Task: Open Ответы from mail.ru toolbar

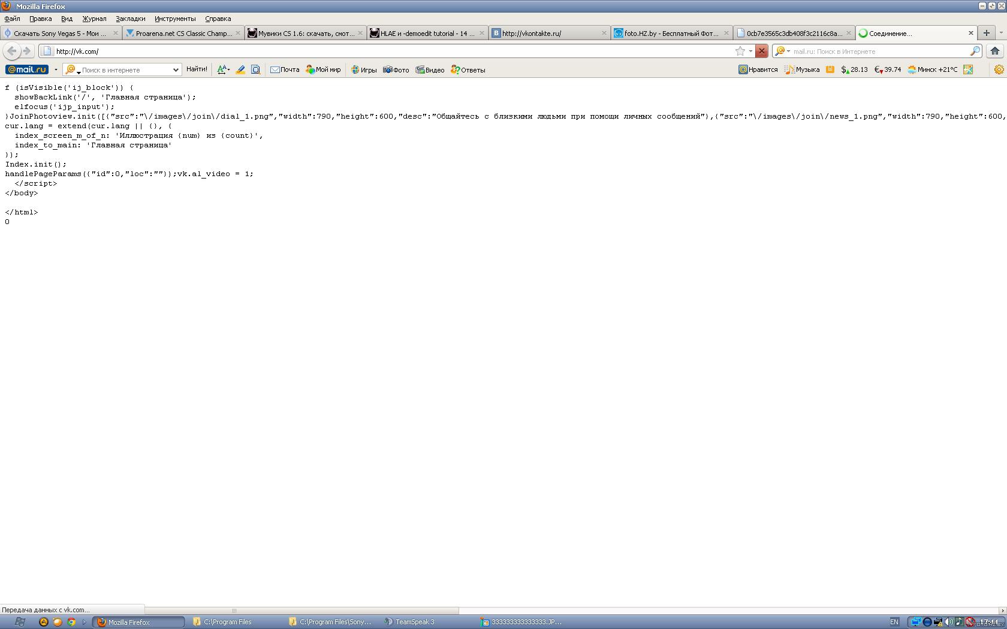Action: coord(468,69)
